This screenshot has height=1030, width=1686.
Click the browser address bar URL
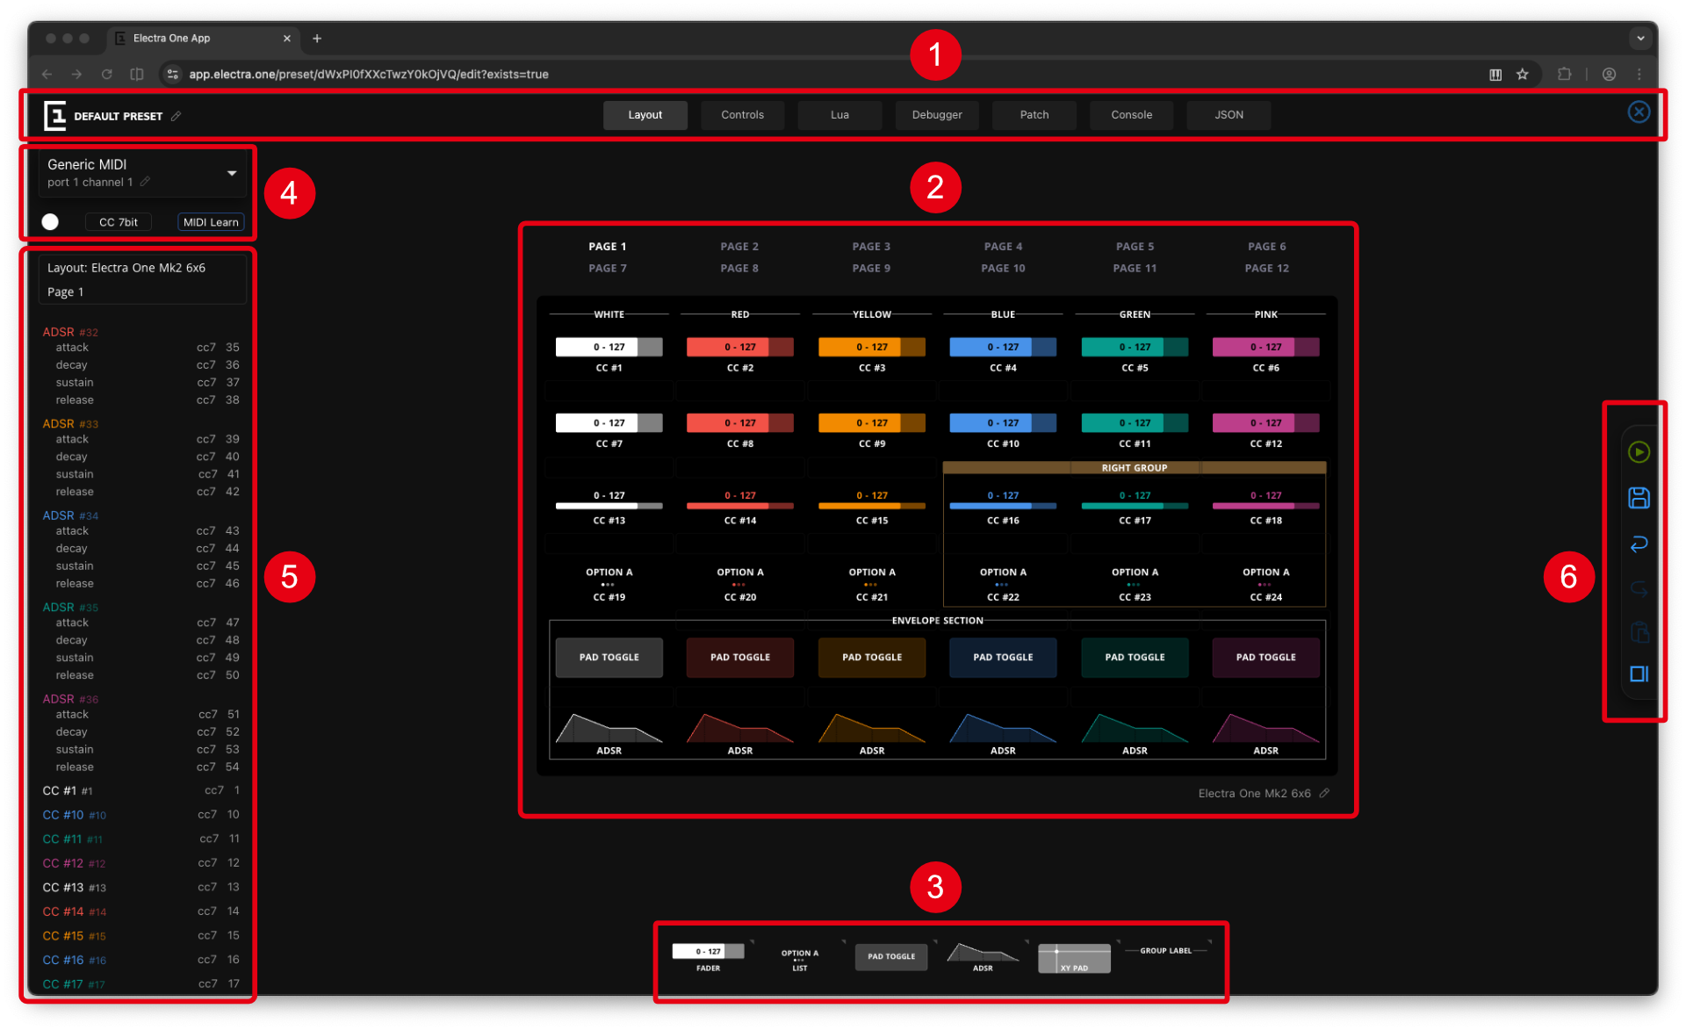pos(369,75)
